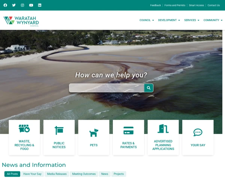Open the Instagram social icon
Viewport: 225px width, 180px height.
pos(22,5)
